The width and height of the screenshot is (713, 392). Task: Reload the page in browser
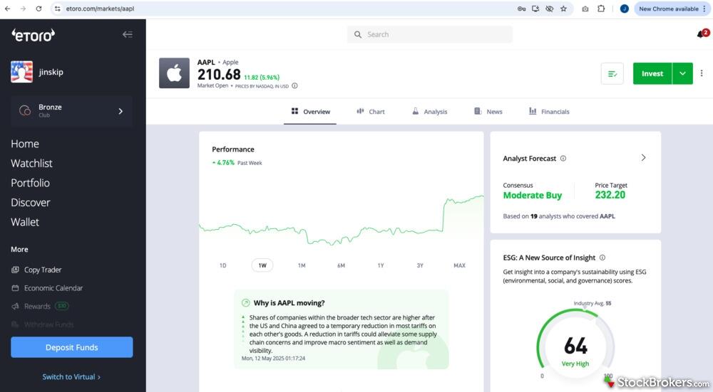(x=39, y=9)
